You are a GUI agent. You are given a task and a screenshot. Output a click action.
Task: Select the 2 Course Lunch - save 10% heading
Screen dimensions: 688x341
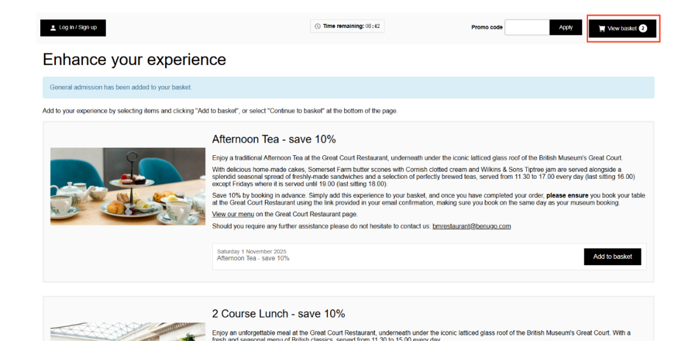[x=278, y=314]
